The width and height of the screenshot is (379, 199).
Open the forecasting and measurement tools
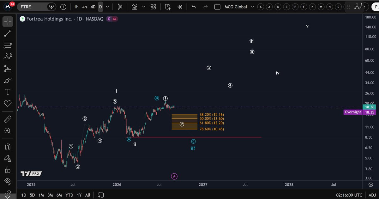(x=8, y=68)
